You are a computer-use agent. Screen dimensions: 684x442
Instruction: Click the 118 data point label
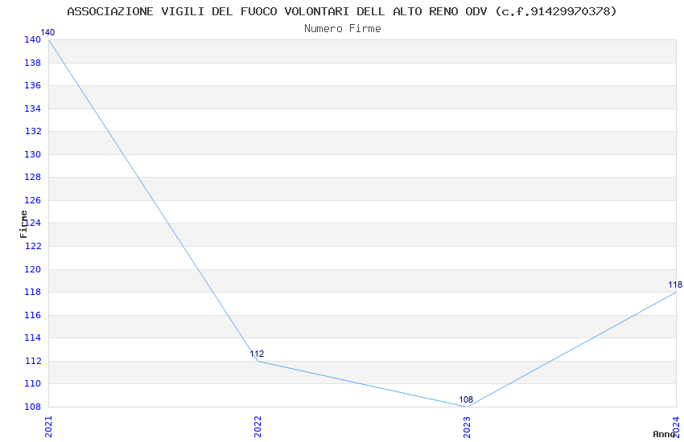675,284
